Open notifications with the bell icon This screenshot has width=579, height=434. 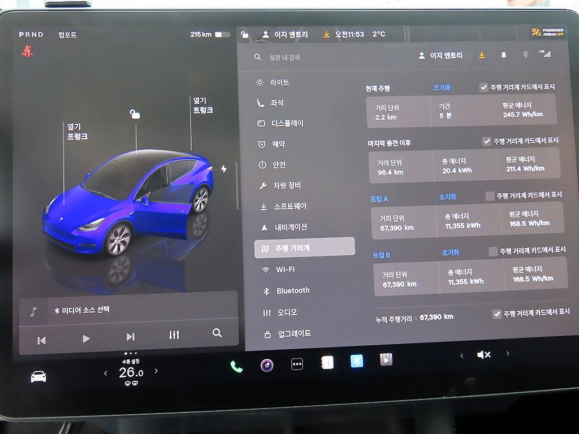tap(503, 55)
